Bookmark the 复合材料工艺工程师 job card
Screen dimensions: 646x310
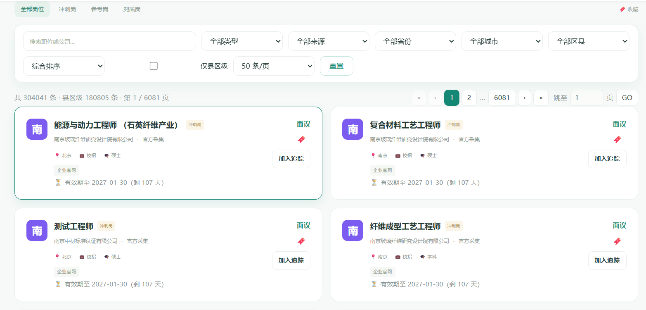click(617, 140)
